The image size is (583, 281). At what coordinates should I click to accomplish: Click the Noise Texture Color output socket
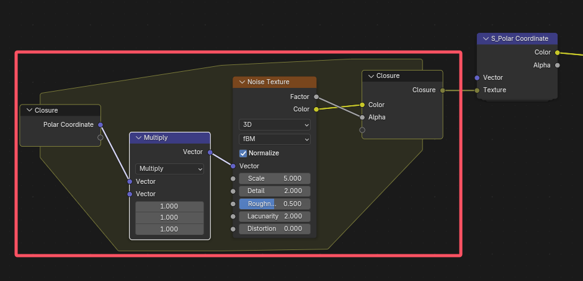[x=316, y=110]
